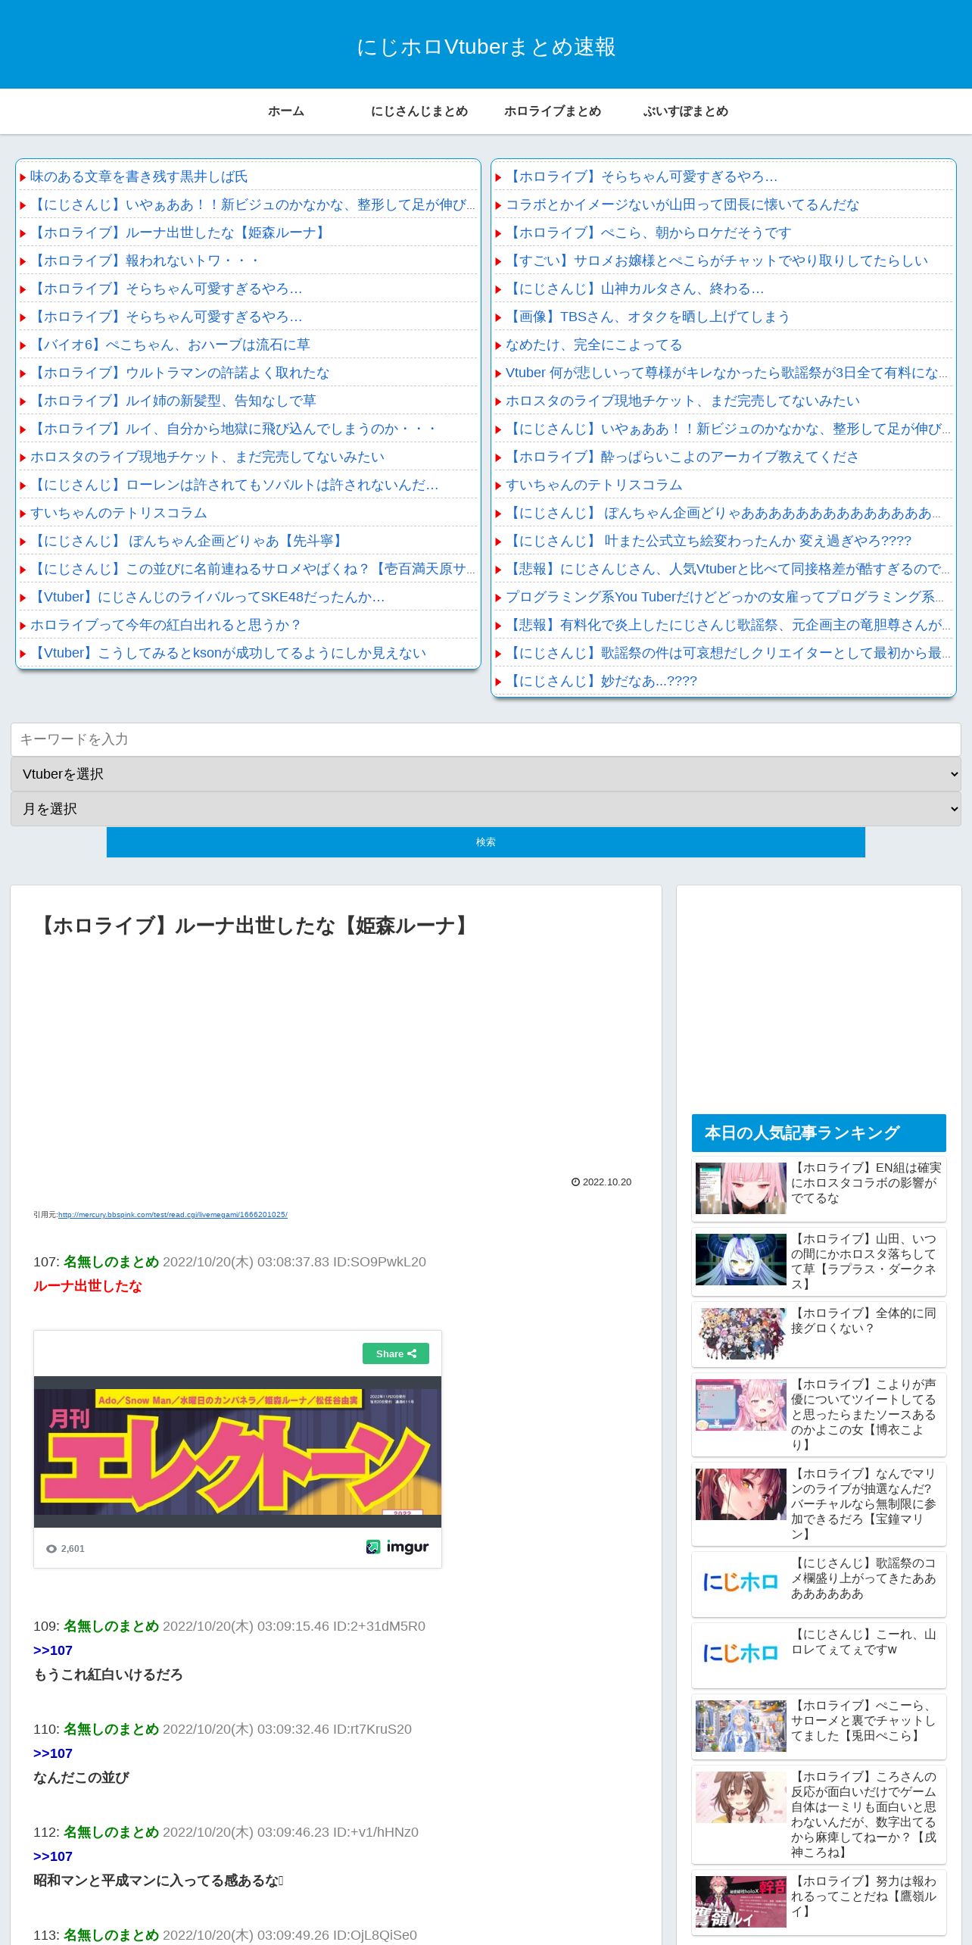This screenshot has height=1945, width=972.
Task: Open thumbnail for ぺこーら、サローメと裏でチャット
Action: point(741,1726)
